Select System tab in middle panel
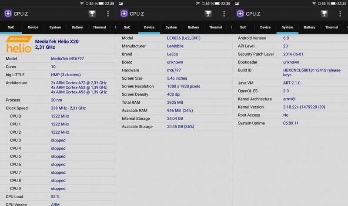This screenshot has height=206, width=348. pyautogui.click(x=171, y=27)
